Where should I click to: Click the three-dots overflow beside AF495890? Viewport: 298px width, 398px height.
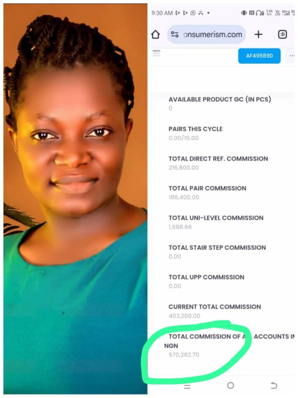point(291,56)
